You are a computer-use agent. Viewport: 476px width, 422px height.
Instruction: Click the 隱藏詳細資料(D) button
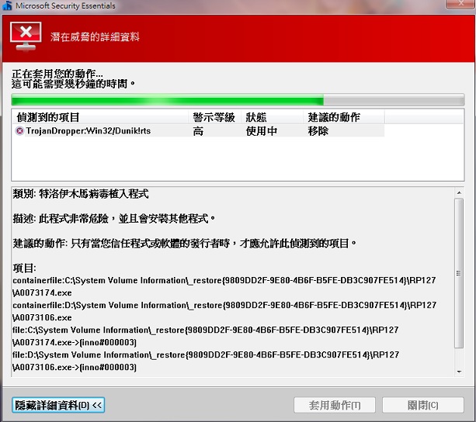pyautogui.click(x=58, y=405)
